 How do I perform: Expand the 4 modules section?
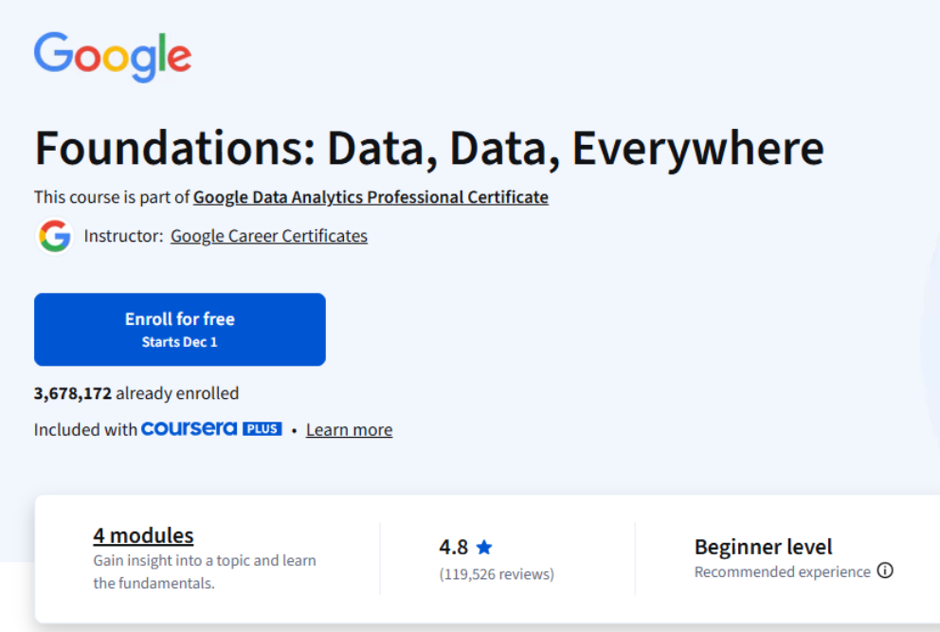pyautogui.click(x=143, y=534)
